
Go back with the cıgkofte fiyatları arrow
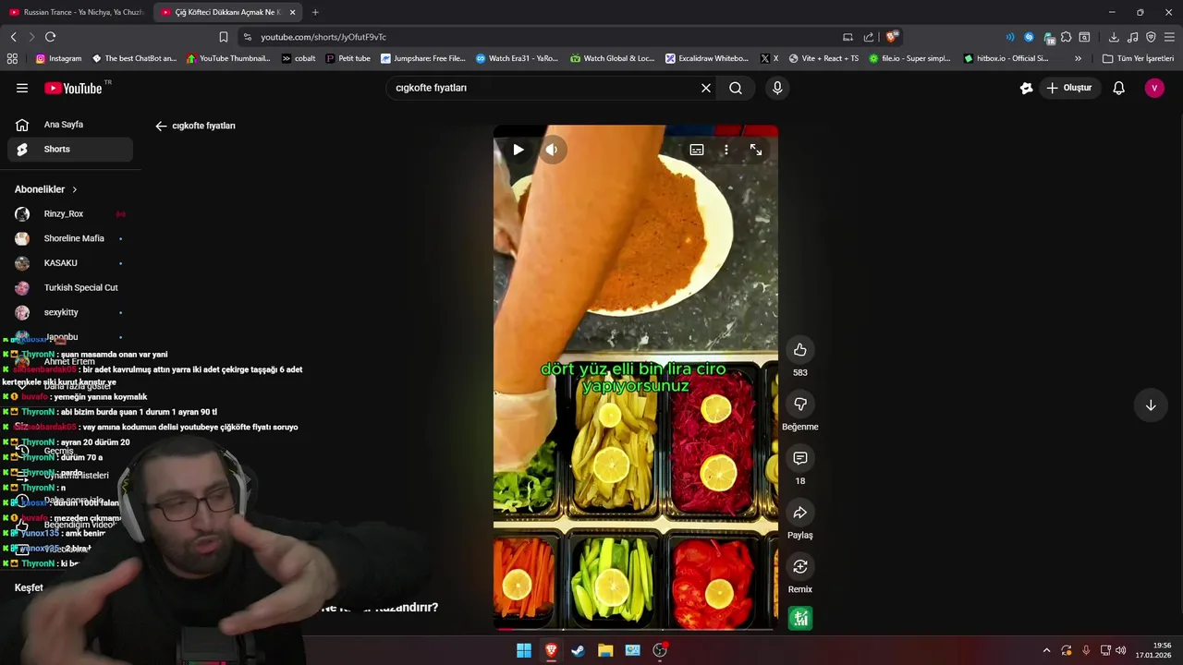161,126
